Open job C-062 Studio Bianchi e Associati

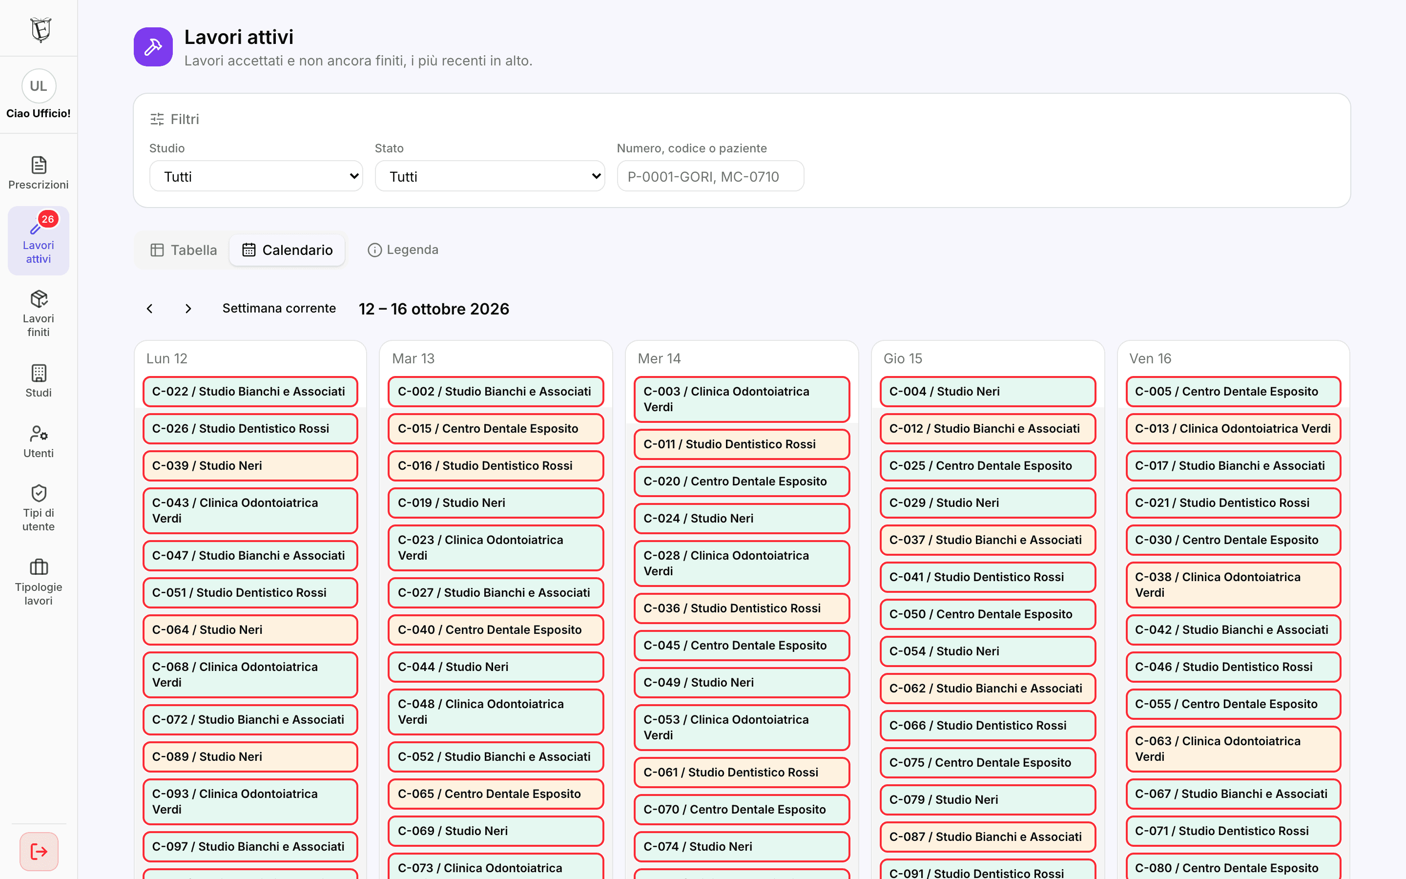click(x=988, y=689)
